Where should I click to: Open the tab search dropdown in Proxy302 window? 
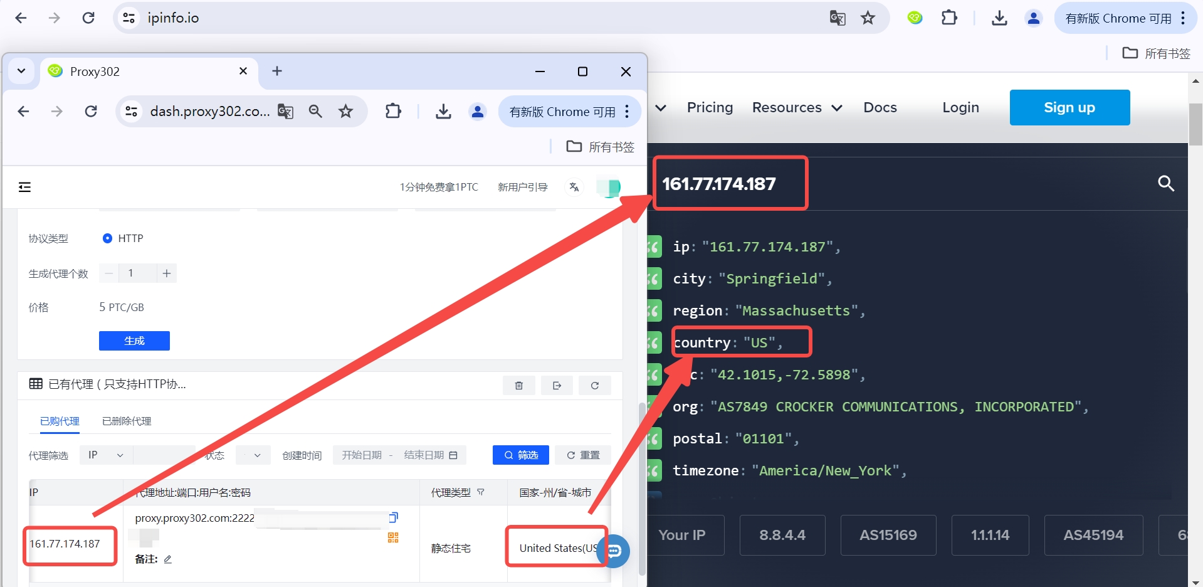tap(21, 71)
